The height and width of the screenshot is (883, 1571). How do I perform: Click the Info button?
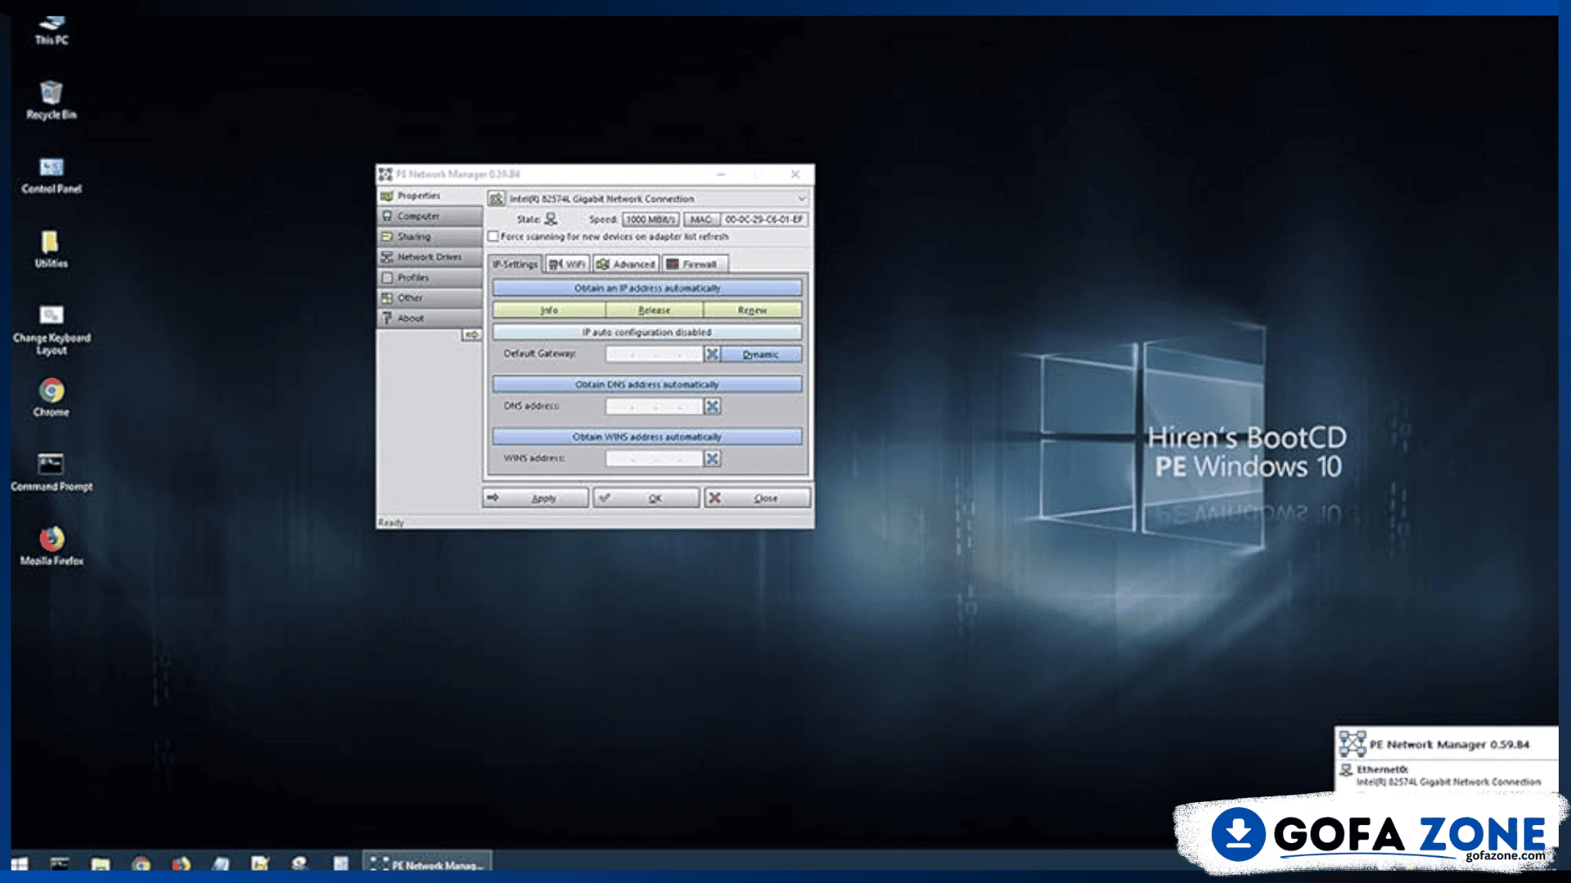point(549,310)
